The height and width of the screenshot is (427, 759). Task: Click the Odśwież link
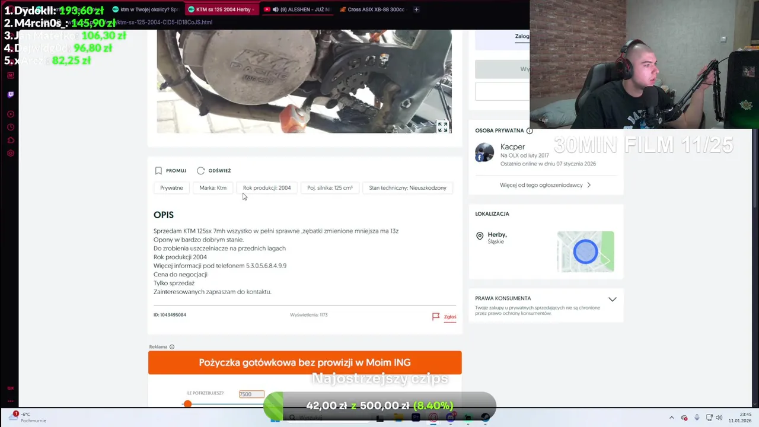pyautogui.click(x=219, y=171)
